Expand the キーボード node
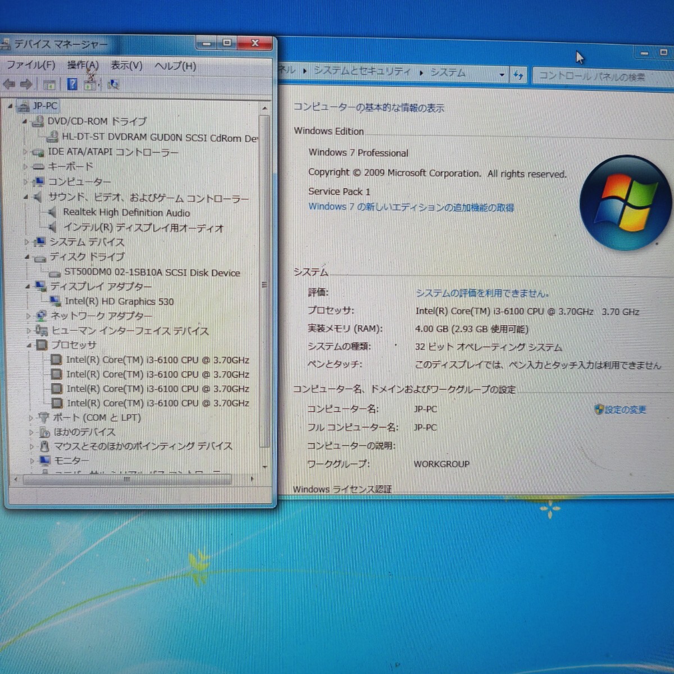 25,167
